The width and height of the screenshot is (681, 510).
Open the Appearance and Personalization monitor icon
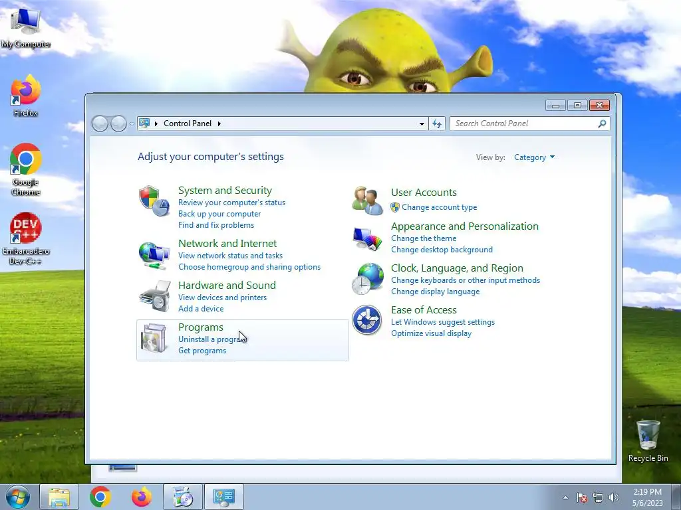pyautogui.click(x=367, y=238)
